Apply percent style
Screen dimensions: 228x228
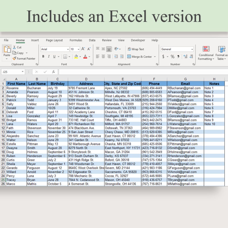coord(173,56)
